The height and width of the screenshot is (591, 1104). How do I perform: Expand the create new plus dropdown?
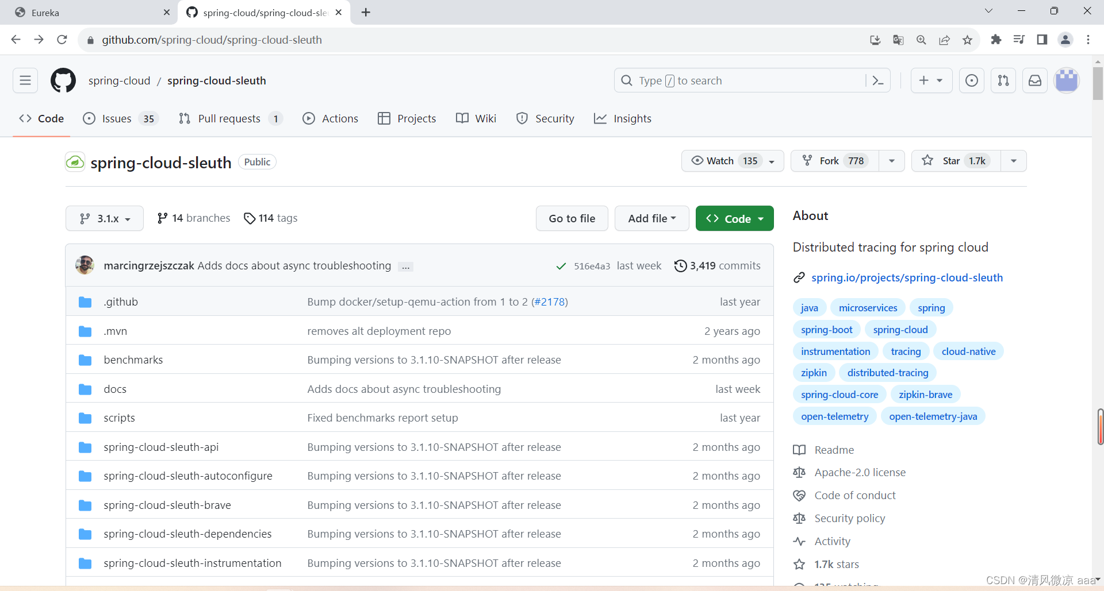point(931,80)
